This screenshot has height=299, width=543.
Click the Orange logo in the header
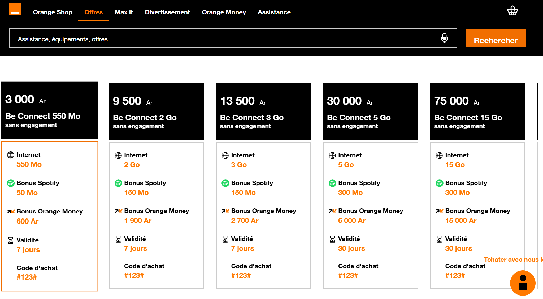click(15, 10)
